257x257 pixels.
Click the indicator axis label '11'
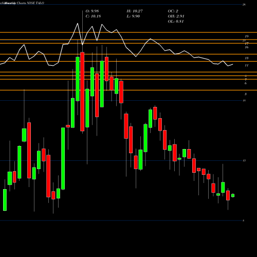tap(247, 65)
